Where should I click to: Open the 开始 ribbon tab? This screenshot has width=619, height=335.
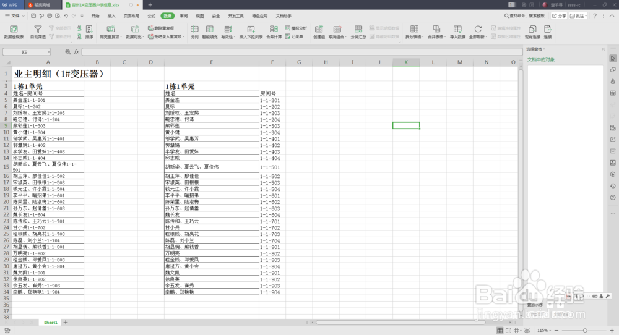click(95, 16)
